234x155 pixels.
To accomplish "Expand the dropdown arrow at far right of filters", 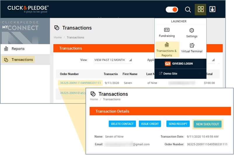I will [213, 60].
